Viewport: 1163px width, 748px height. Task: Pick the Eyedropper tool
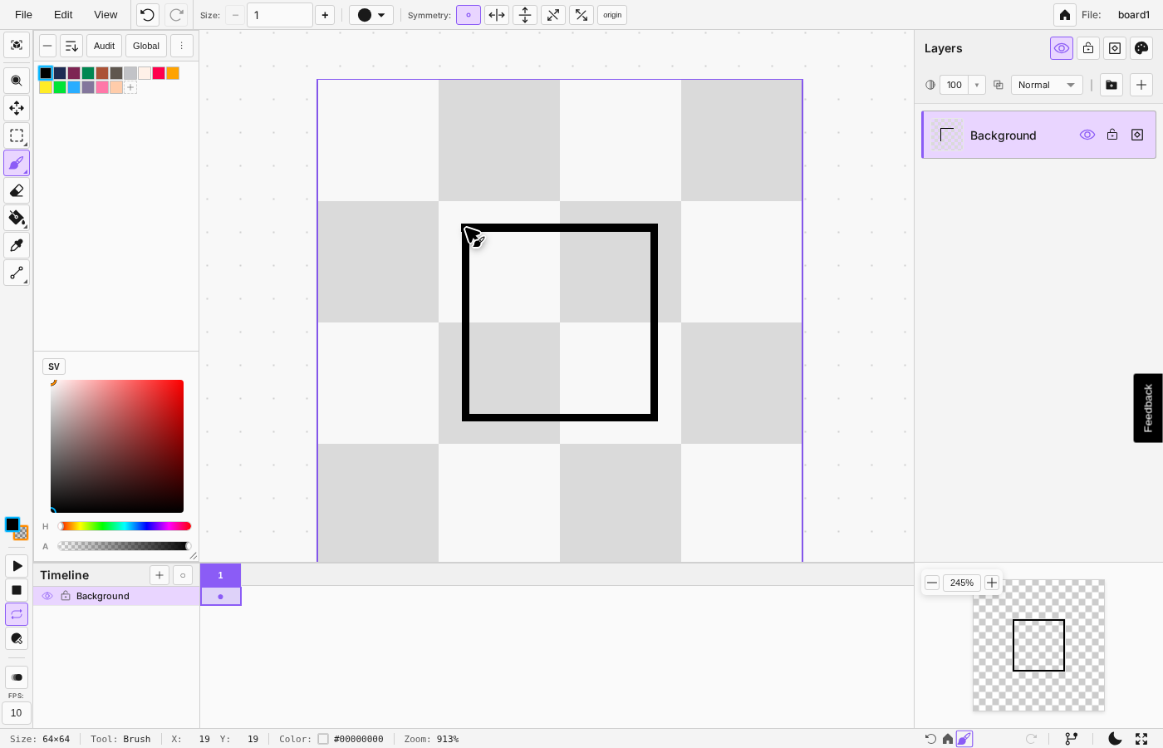[x=17, y=244]
